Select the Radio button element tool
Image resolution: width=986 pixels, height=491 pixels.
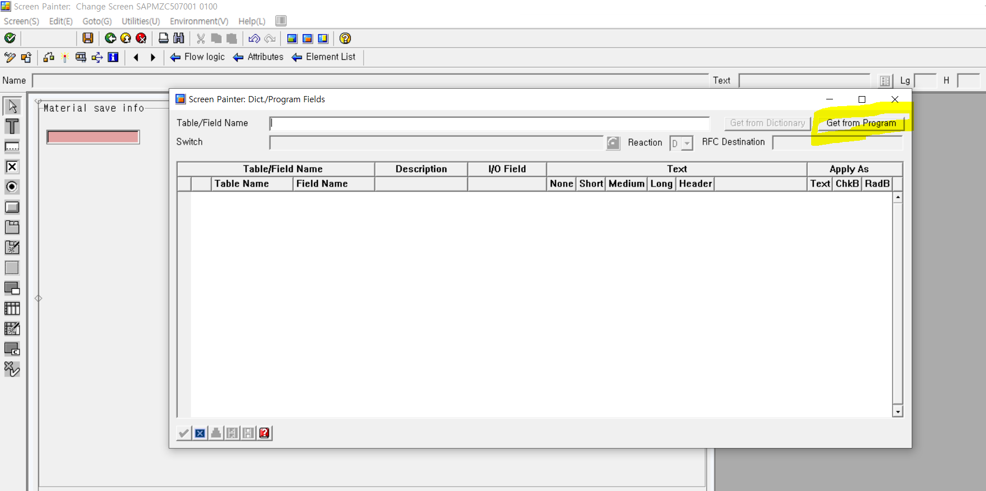tap(12, 187)
